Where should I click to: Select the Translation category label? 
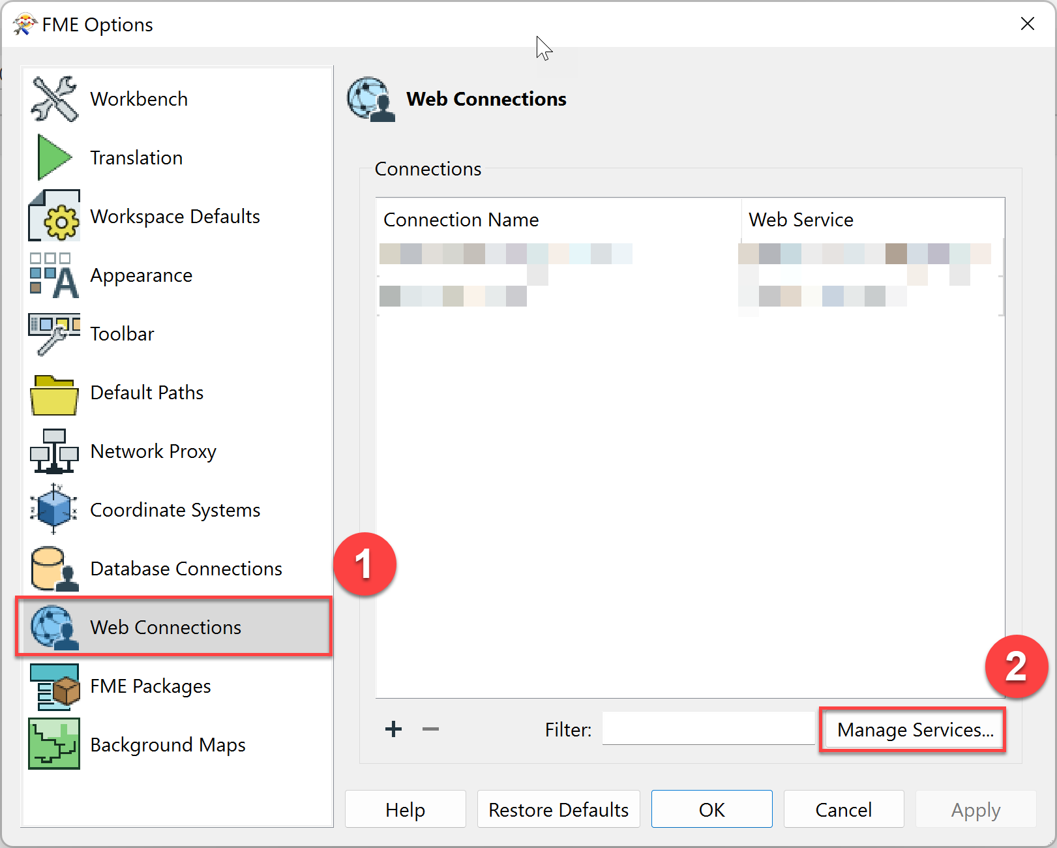click(136, 158)
